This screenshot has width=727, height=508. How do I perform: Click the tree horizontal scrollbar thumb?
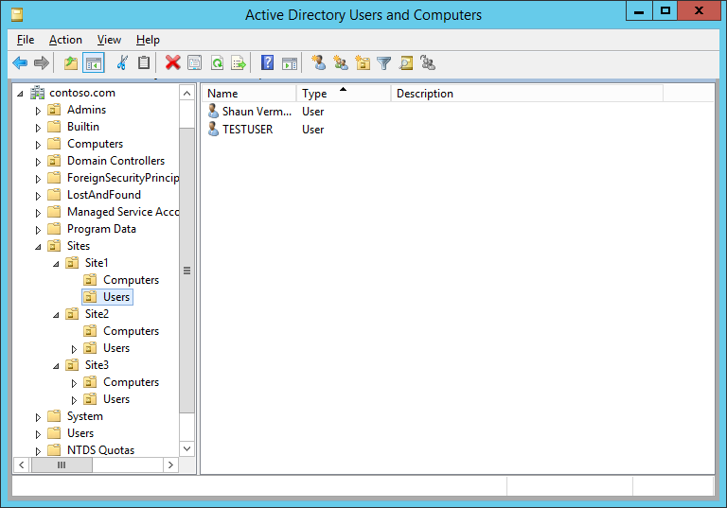click(62, 464)
